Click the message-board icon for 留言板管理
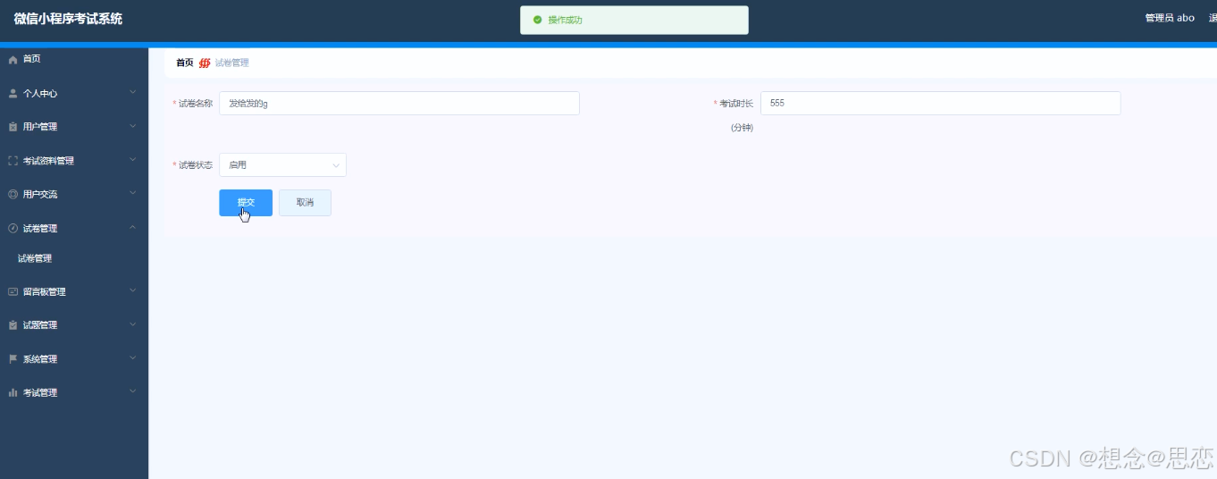 [13, 291]
